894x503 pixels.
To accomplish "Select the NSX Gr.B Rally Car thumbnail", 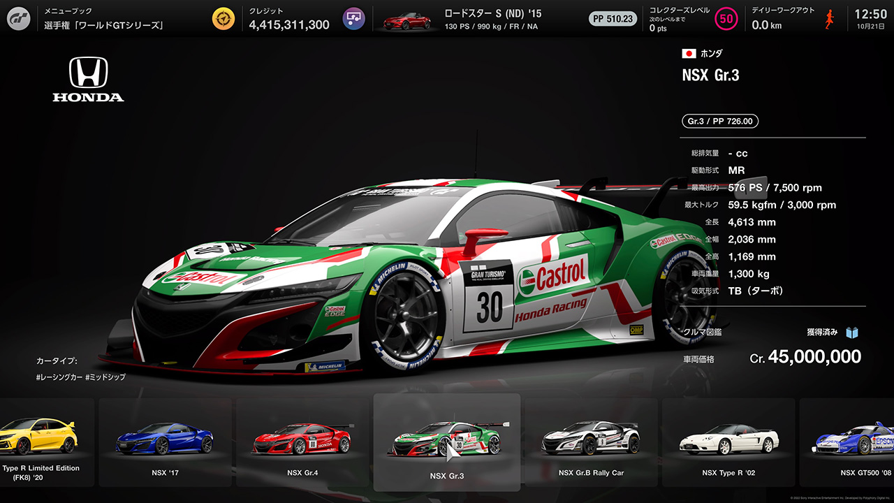I will [591, 442].
